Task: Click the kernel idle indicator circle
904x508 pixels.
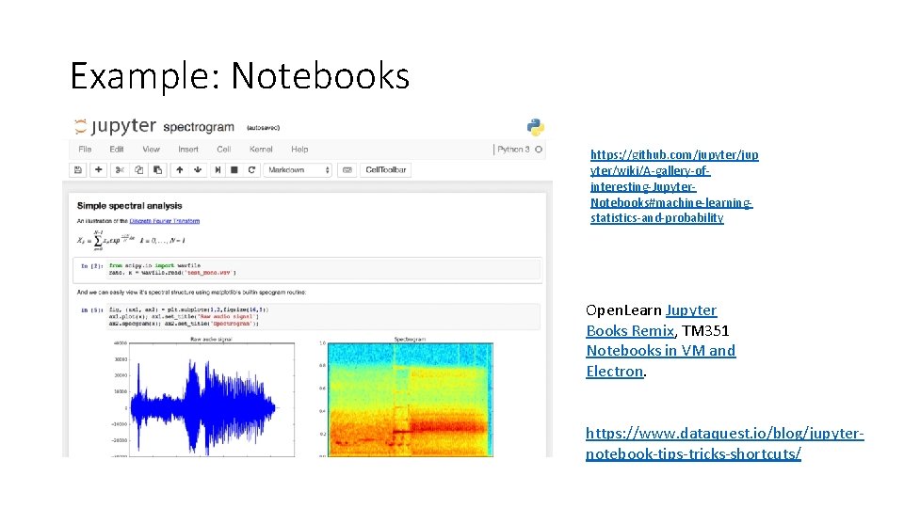Action: pos(539,150)
